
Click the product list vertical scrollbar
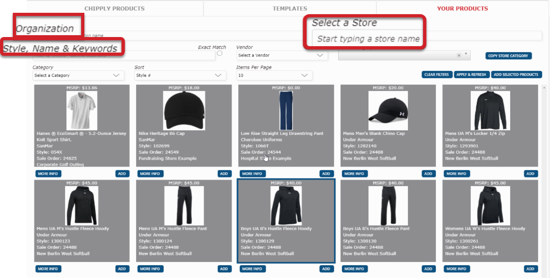(544, 181)
